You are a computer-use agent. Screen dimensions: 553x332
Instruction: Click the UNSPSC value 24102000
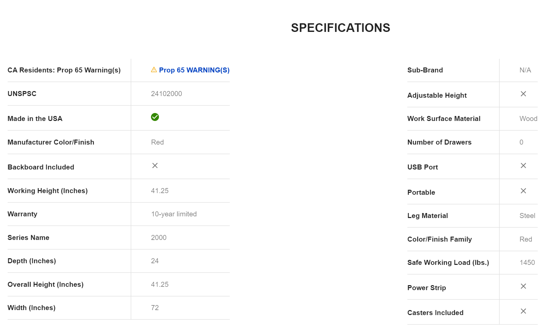[166, 94]
